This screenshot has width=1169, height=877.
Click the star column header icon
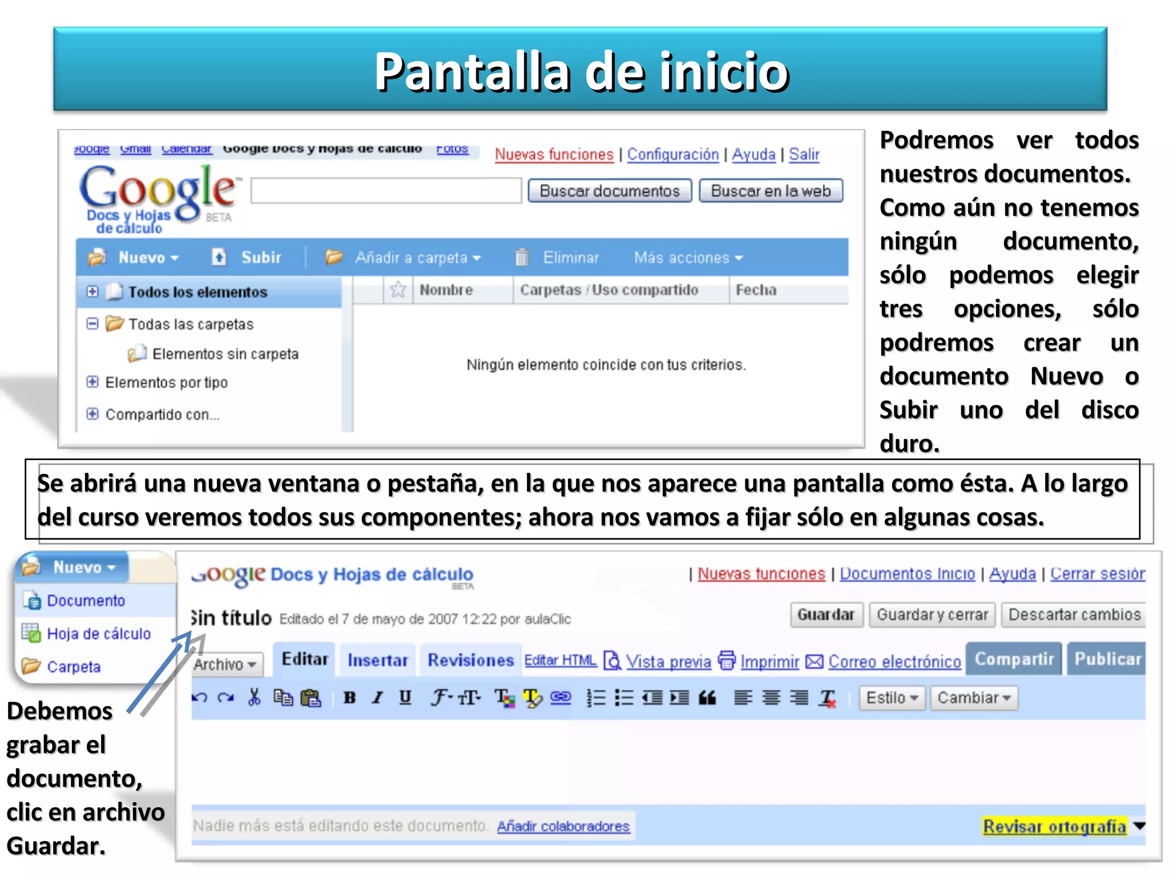click(398, 290)
